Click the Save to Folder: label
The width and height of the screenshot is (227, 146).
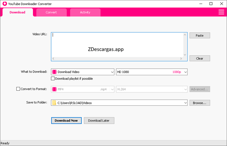point(37,102)
